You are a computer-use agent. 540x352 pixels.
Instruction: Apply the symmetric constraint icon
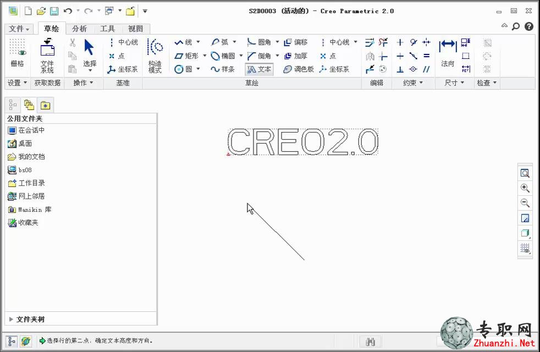pyautogui.click(x=426, y=42)
